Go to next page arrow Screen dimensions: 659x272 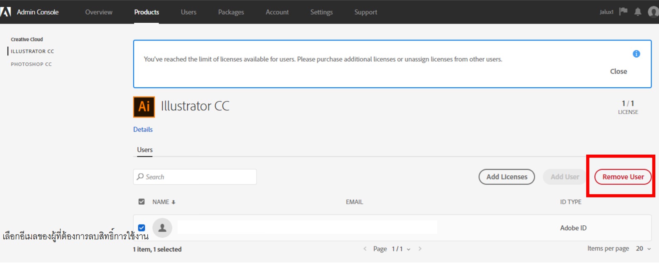[x=420, y=249]
